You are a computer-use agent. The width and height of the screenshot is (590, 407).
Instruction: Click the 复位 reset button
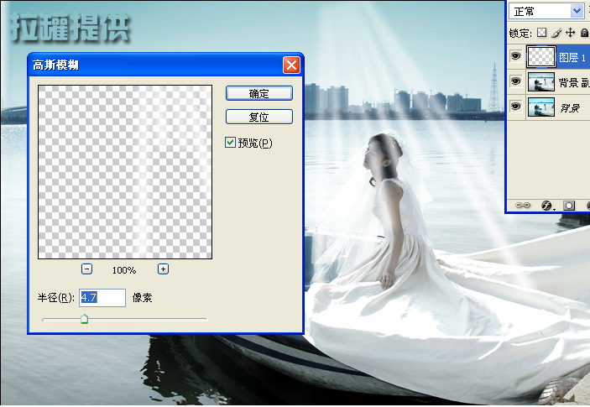click(x=258, y=117)
